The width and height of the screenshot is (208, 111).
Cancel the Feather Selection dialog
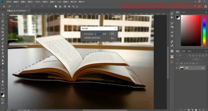[x=113, y=38]
